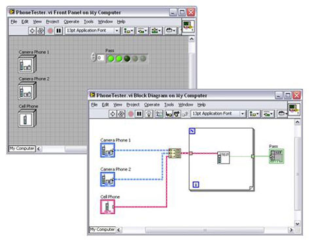Screen dimensions: 314x240
Task: Click the Run arrow in the Front Panel toolbar
Action: tap(32, 31)
